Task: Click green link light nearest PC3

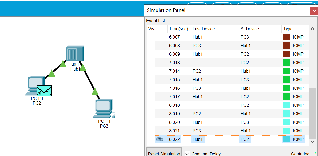Action: point(95,92)
